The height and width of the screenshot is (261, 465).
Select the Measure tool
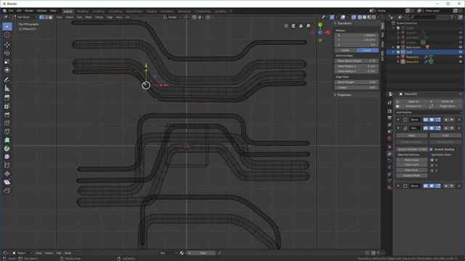click(x=7, y=88)
